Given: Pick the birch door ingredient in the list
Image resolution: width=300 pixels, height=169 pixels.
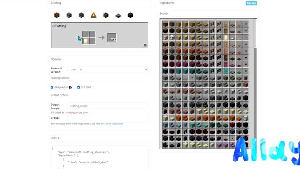Looking at the screenshot, I should (x=225, y=38).
